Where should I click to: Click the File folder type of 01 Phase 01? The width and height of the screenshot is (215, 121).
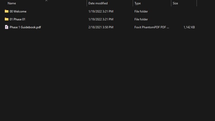[141, 19]
